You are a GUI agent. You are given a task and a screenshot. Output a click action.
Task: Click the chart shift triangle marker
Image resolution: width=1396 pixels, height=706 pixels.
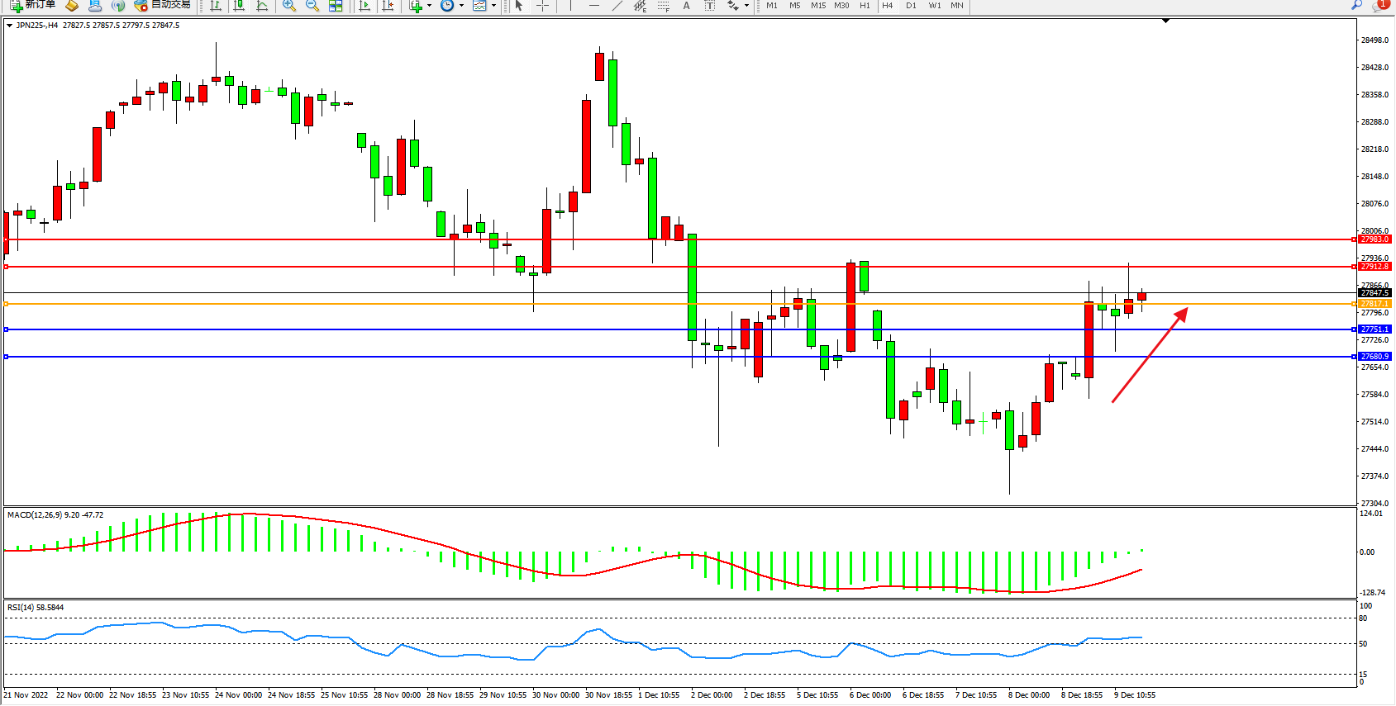click(1165, 21)
